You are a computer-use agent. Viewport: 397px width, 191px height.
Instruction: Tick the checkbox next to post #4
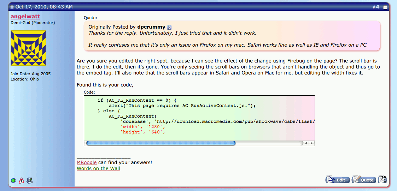(x=385, y=7)
